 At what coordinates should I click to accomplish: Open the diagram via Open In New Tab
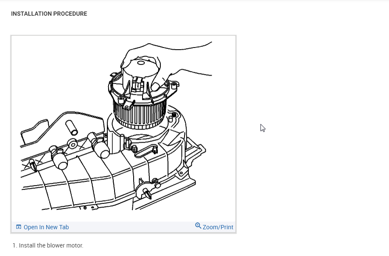pyautogui.click(x=46, y=227)
